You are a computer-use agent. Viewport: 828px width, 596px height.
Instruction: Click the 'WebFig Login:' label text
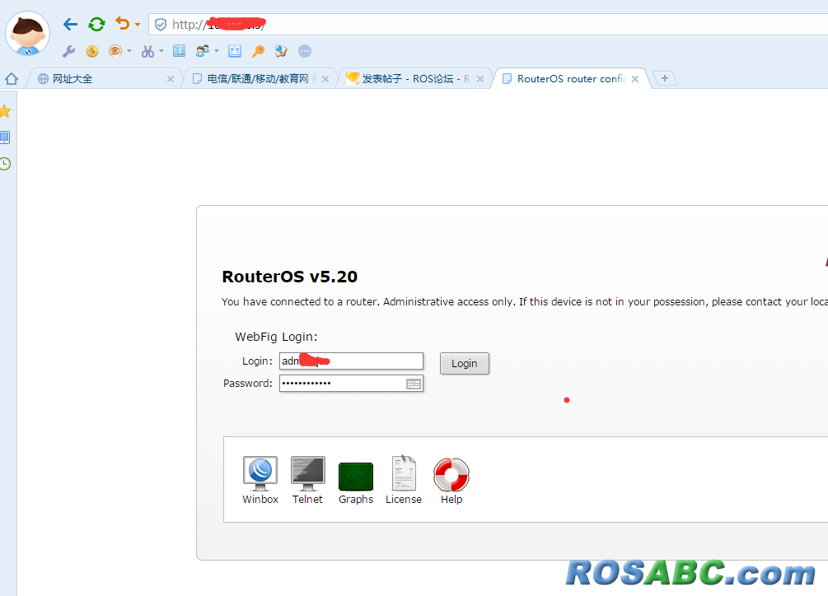coord(276,337)
